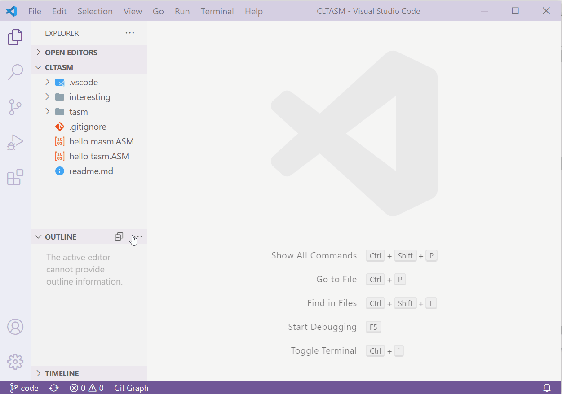Close the VS Code window
Viewport: 562px width, 394px height.
tap(546, 11)
